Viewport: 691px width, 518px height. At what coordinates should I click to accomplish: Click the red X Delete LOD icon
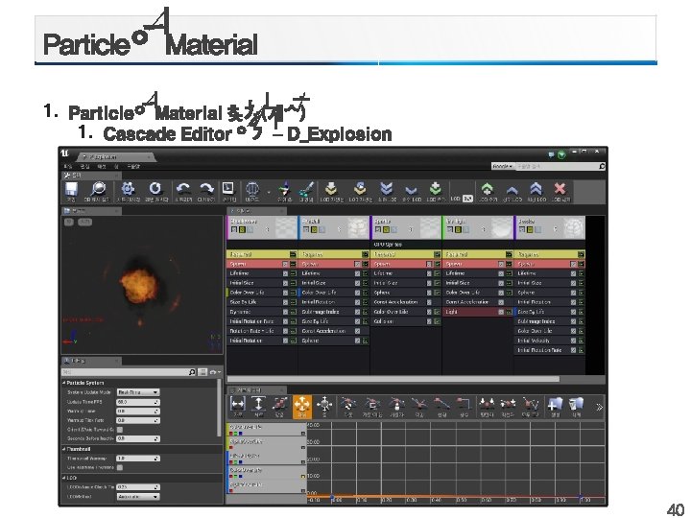click(x=560, y=189)
